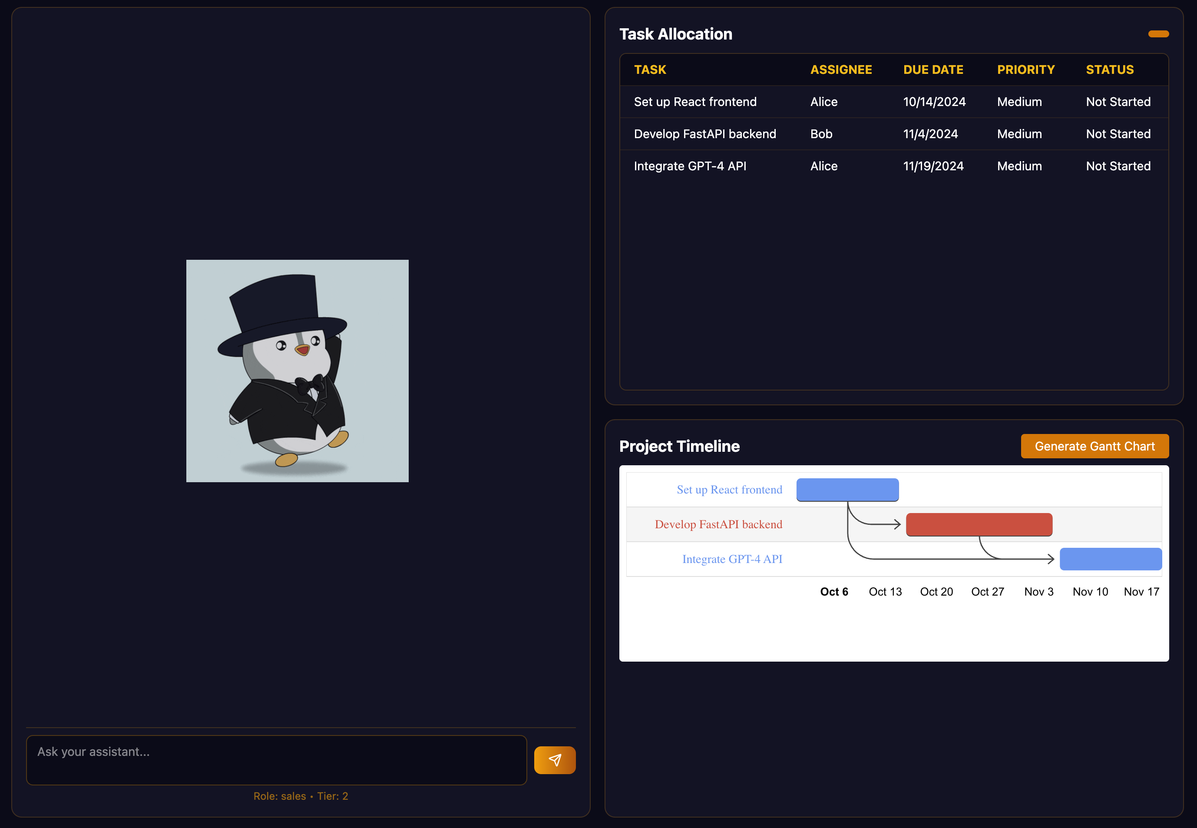Select the Integrate GPT-4 API Gantt bar

pyautogui.click(x=1110, y=559)
